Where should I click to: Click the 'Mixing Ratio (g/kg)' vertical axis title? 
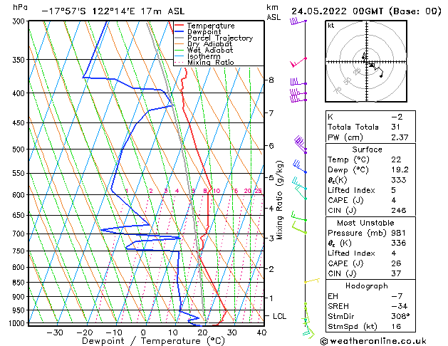tap(279, 200)
